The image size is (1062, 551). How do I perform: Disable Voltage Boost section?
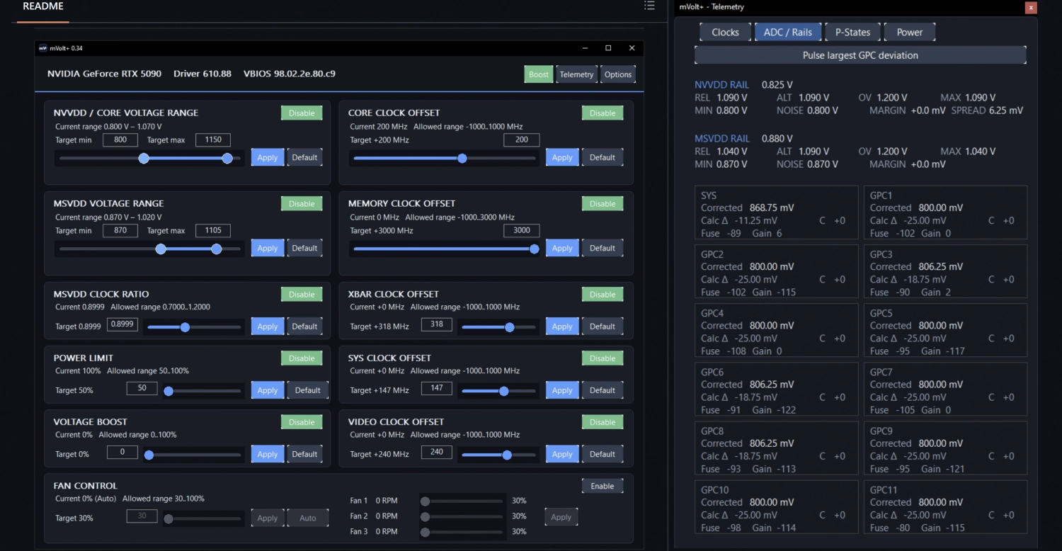302,422
